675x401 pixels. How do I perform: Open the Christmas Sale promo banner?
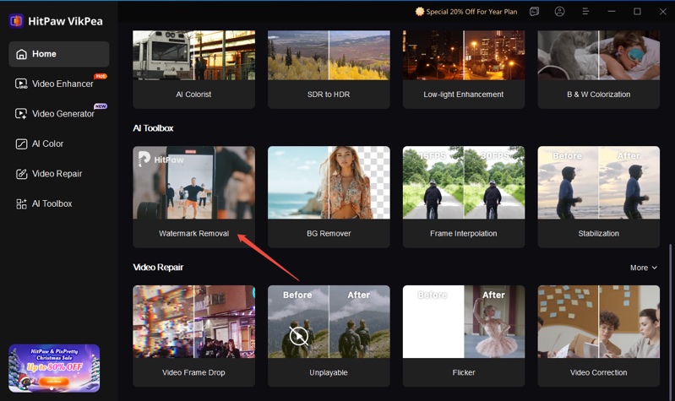(x=54, y=368)
